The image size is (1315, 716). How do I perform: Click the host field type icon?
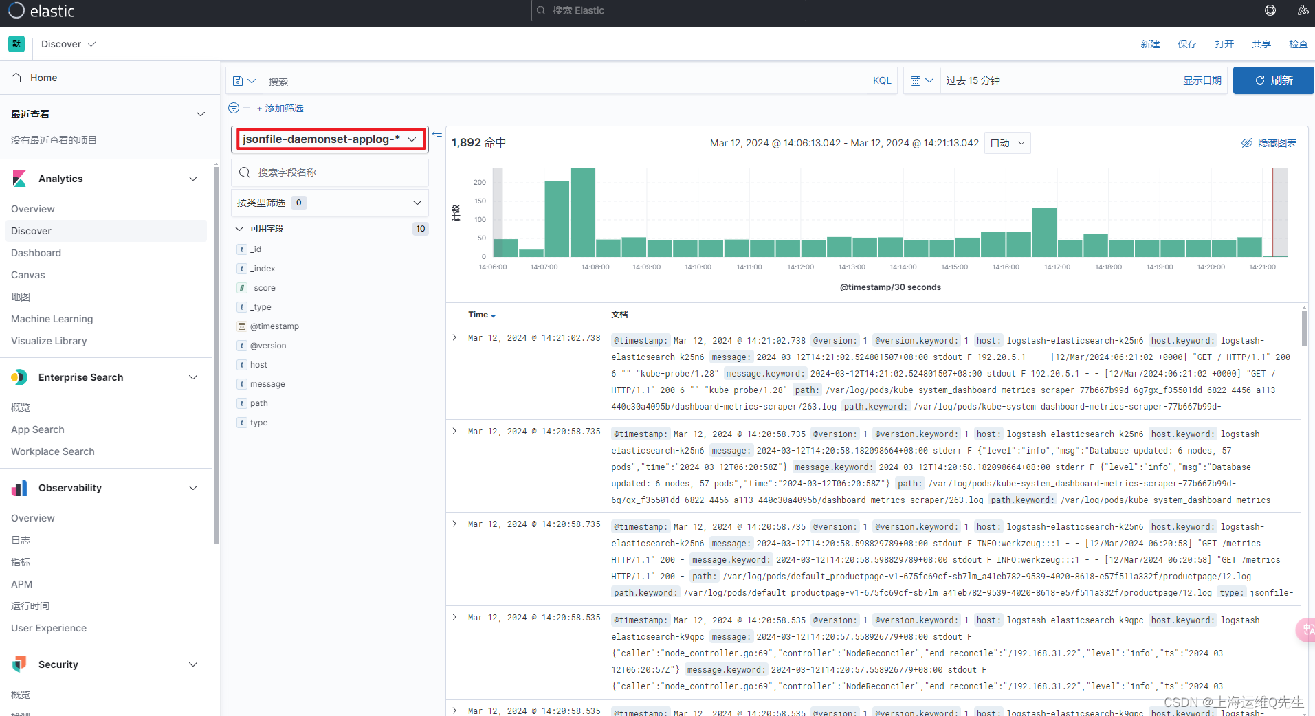[x=242, y=365]
